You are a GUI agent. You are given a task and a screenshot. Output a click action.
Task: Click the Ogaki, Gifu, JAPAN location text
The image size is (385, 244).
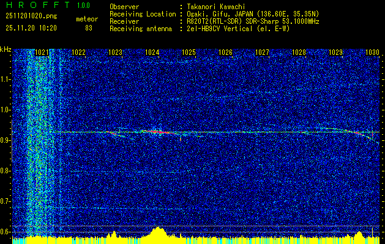(253, 14)
